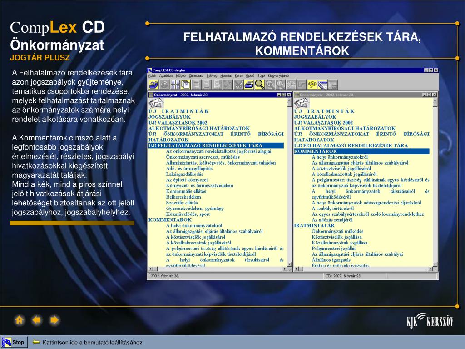Open Közművelődés, sport entry
Image resolution: width=465 pixels, height=349 pixels.
(188, 214)
